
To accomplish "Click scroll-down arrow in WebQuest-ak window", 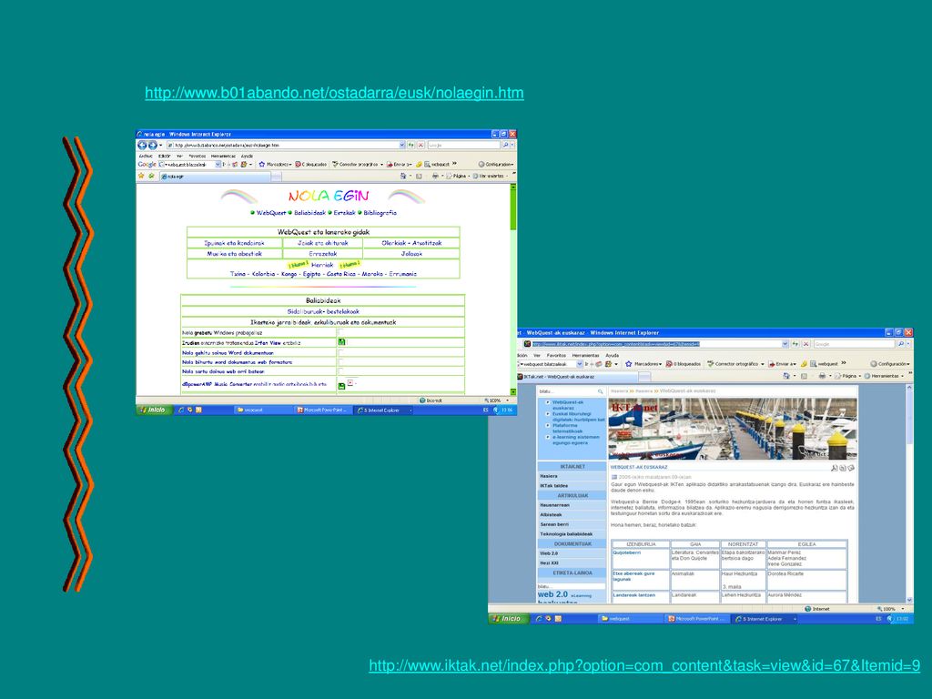I will tap(909, 600).
